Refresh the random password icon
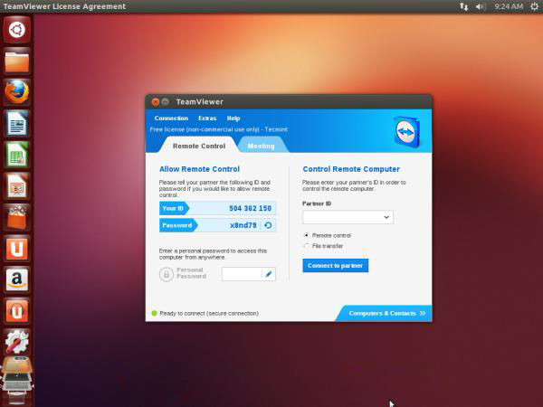 click(x=268, y=225)
